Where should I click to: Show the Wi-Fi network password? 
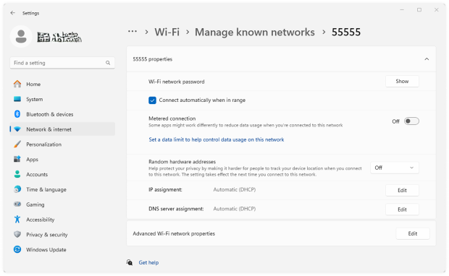402,82
